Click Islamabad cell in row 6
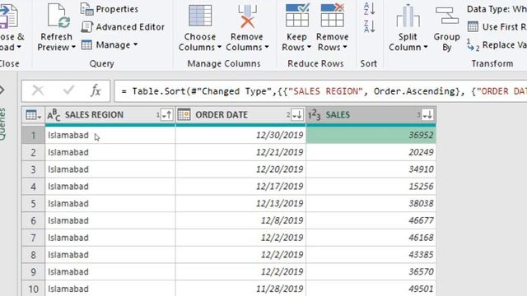Viewport: 527px width, 296px height. click(110, 221)
